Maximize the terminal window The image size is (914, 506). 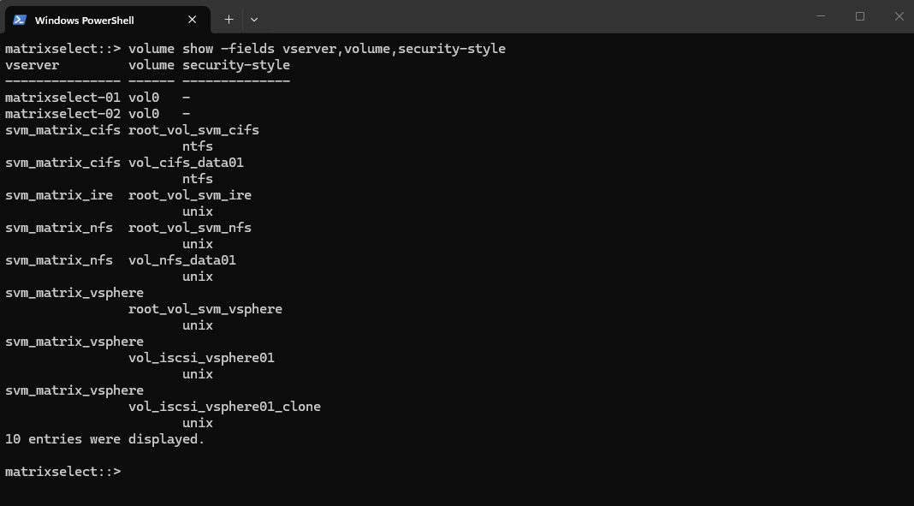click(x=860, y=16)
